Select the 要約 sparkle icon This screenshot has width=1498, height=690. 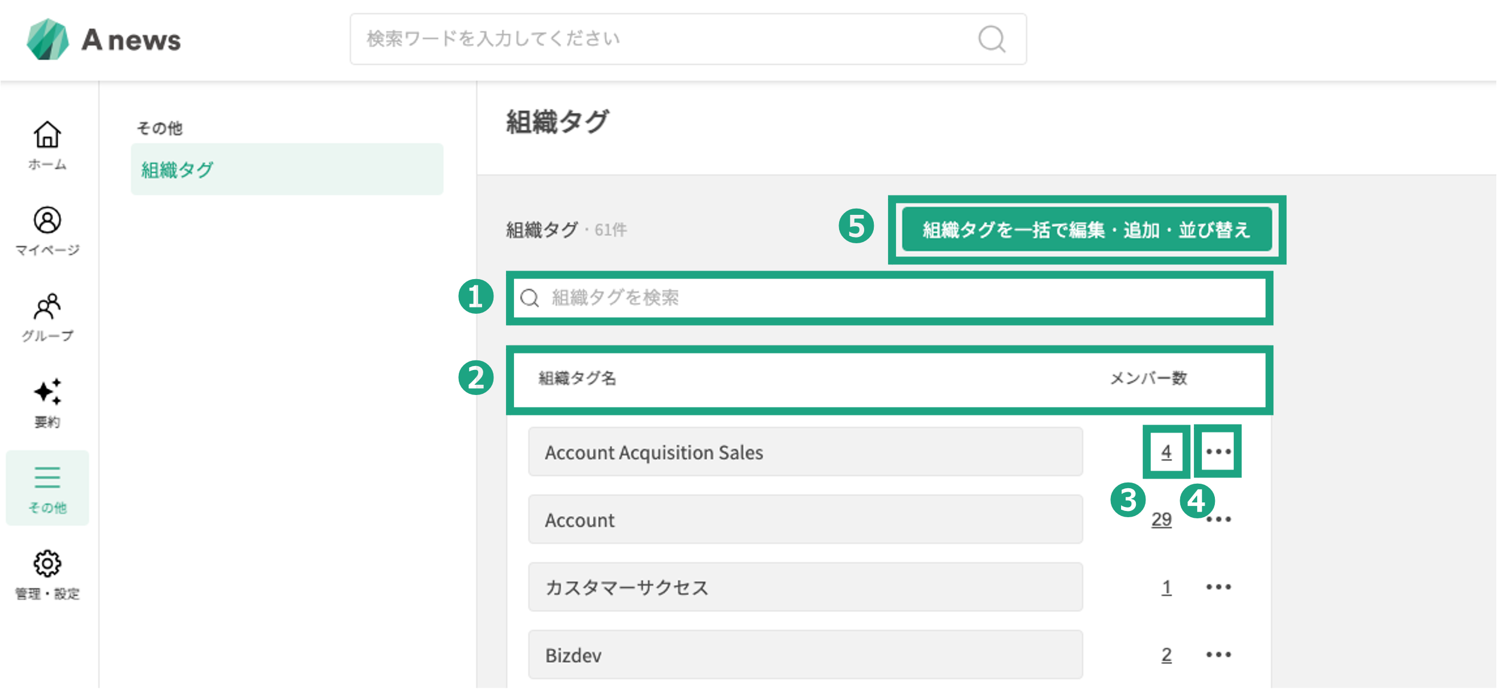[47, 392]
